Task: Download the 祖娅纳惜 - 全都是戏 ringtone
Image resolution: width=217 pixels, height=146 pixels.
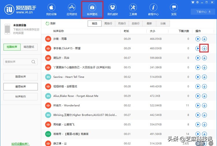Action: coord(204,86)
